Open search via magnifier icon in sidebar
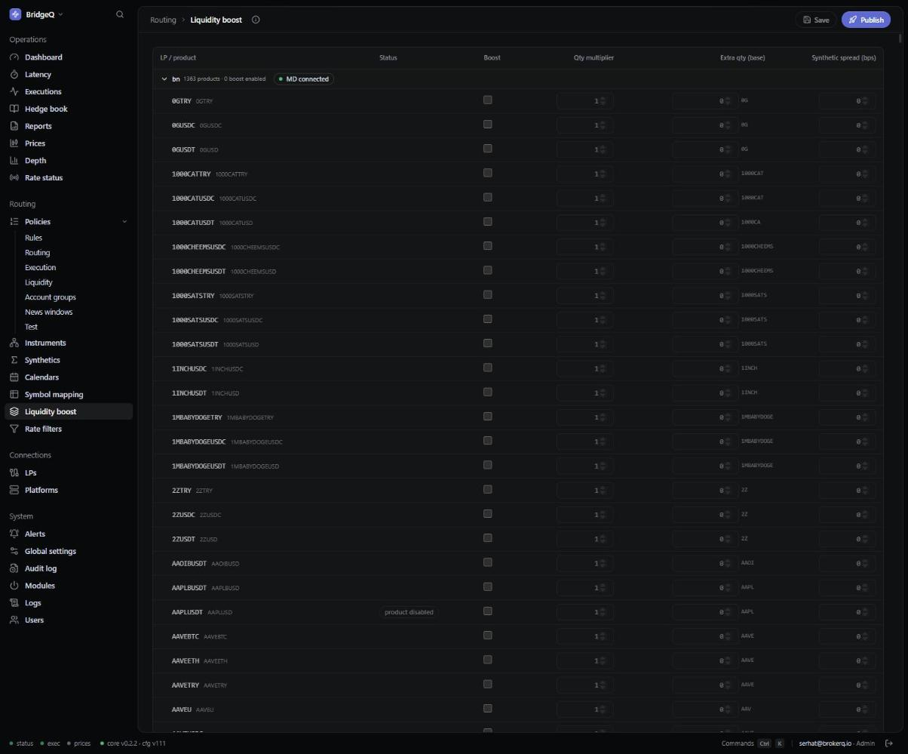Image resolution: width=908 pixels, height=754 pixels. pyautogui.click(x=119, y=14)
